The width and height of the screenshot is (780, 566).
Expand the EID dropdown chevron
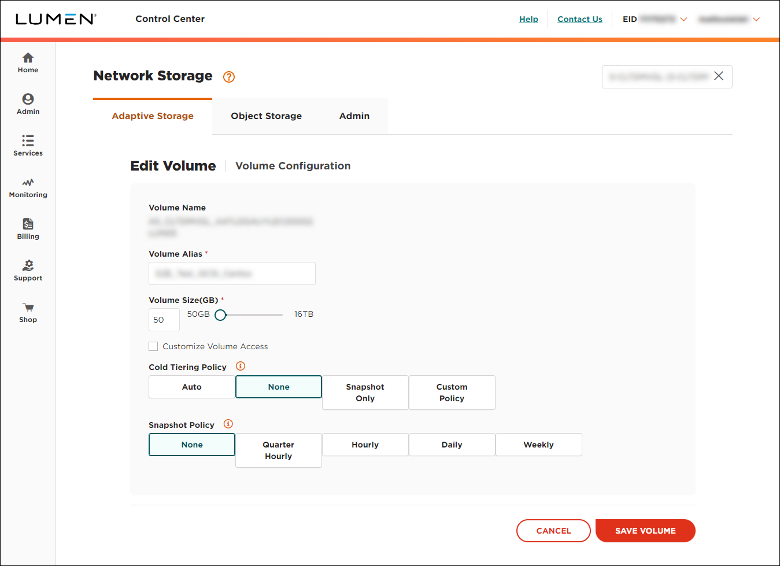pyautogui.click(x=683, y=19)
